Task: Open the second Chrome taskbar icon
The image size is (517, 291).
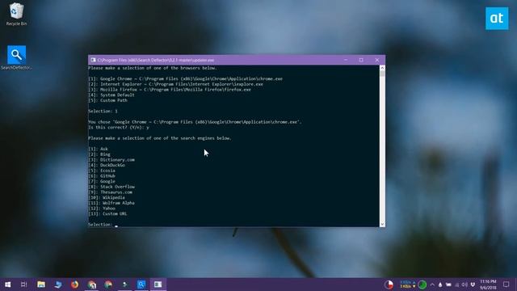Action: point(108,285)
